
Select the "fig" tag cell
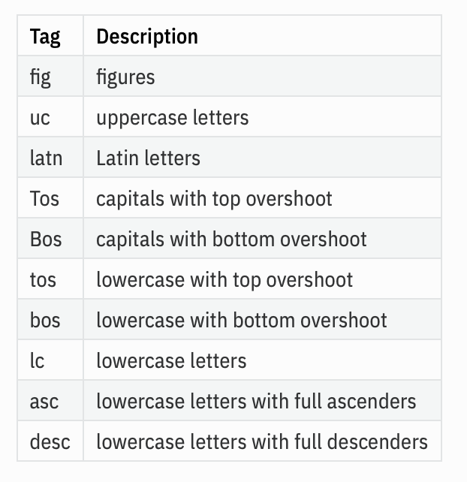coord(41,77)
